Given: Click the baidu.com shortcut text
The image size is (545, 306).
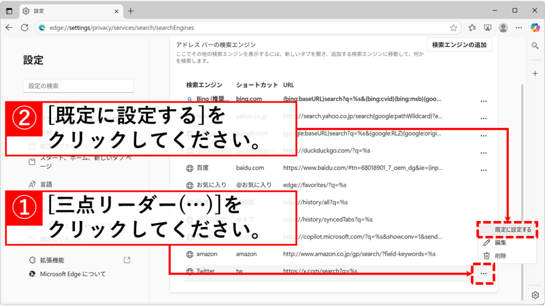Looking at the screenshot, I should 250,168.
